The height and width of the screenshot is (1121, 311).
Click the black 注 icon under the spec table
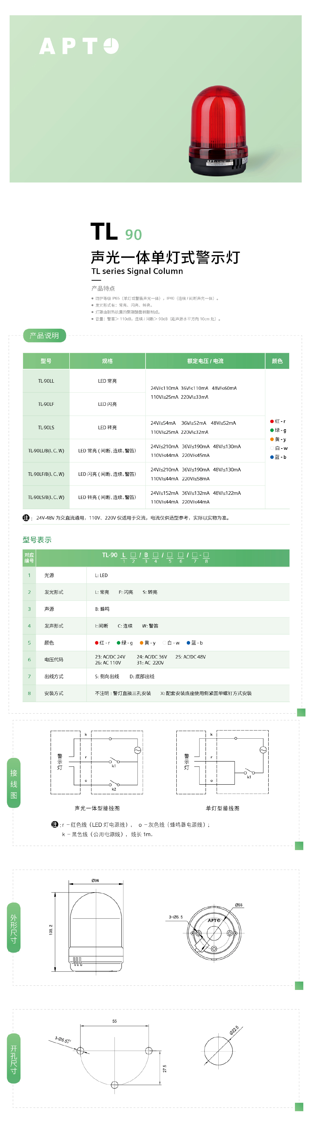pos(26,517)
